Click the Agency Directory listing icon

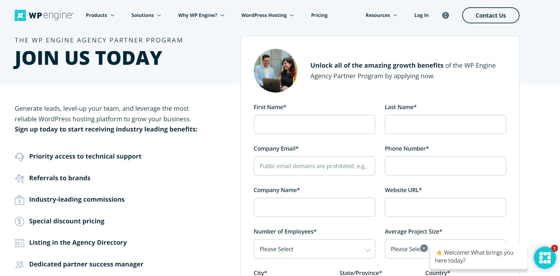pyautogui.click(x=19, y=243)
